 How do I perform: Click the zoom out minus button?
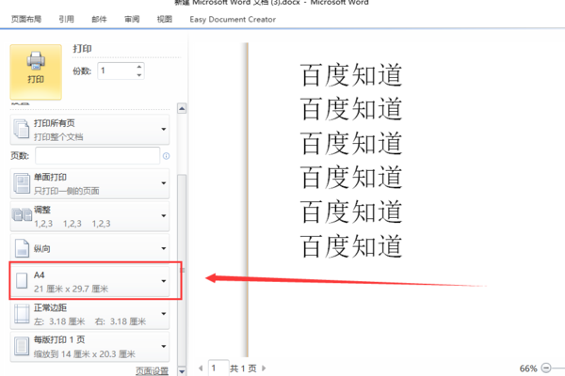[546, 368]
